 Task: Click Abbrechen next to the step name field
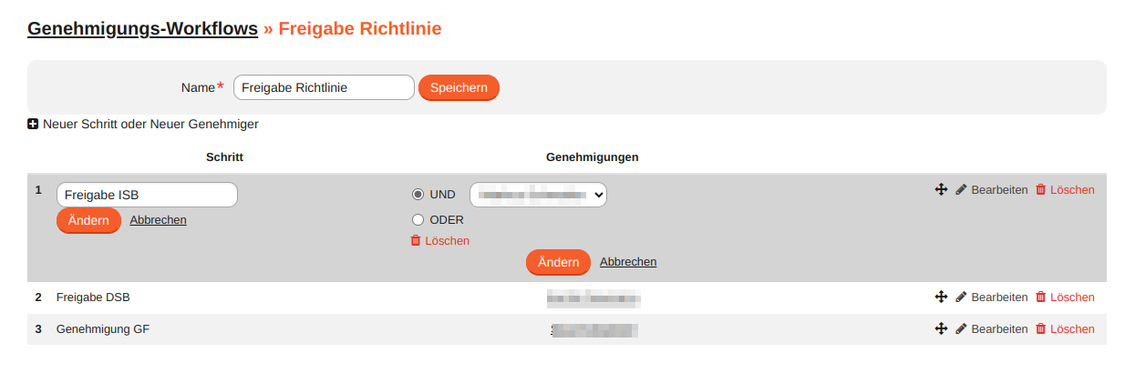click(158, 220)
